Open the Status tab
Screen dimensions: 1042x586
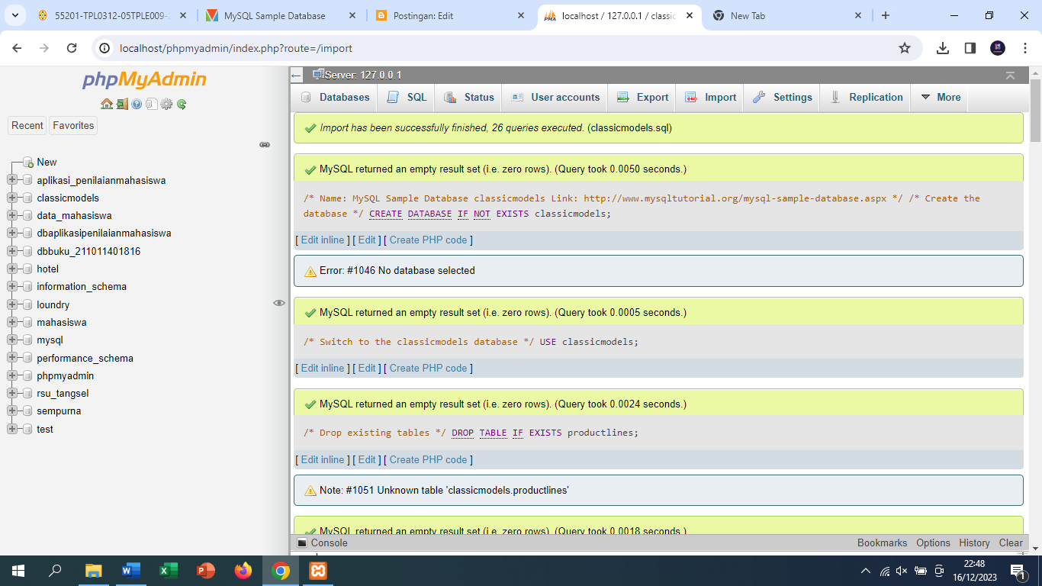pyautogui.click(x=469, y=97)
